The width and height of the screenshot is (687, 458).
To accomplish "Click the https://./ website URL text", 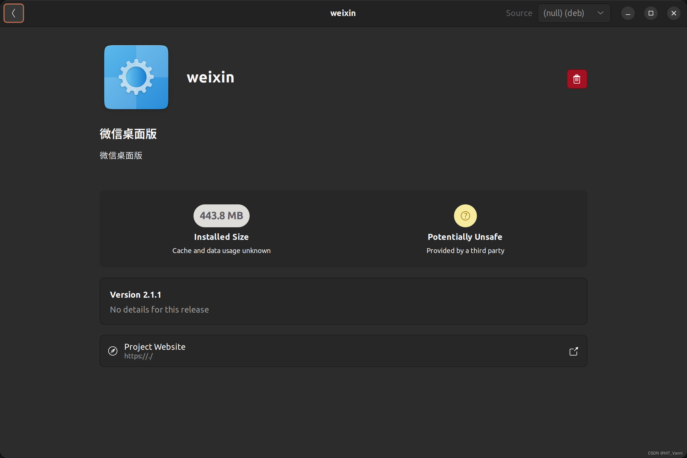I will (139, 356).
